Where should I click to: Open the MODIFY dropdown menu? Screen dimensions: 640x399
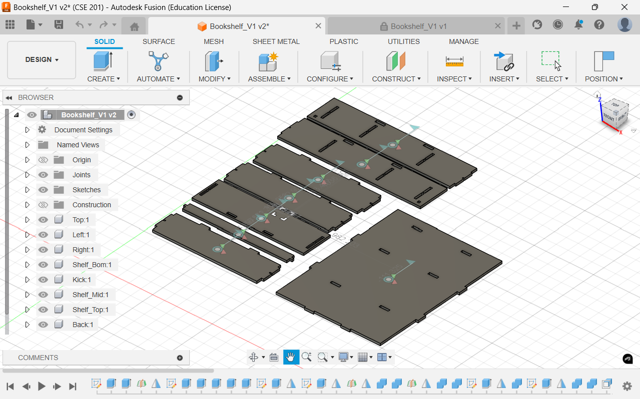214,79
